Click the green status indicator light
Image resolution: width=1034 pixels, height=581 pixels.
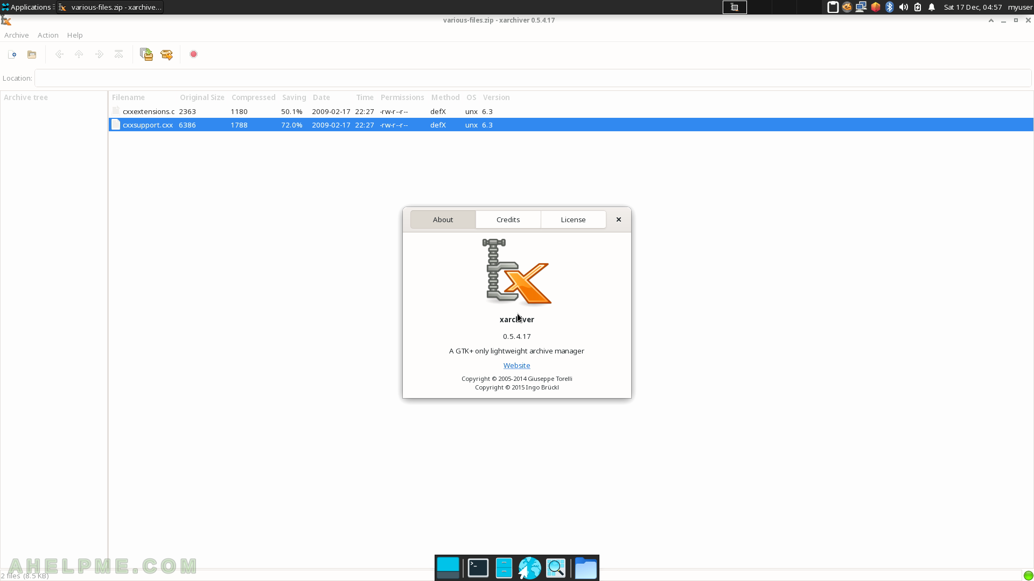(1028, 576)
